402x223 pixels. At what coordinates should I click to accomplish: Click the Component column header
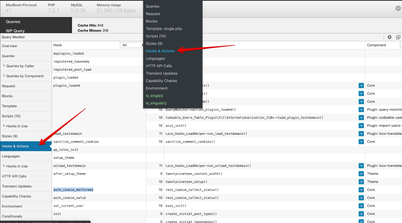[376, 45]
